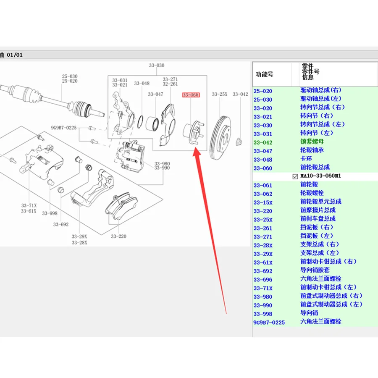Click part number MA10-33-060M1
378x378 pixels.
point(320,176)
